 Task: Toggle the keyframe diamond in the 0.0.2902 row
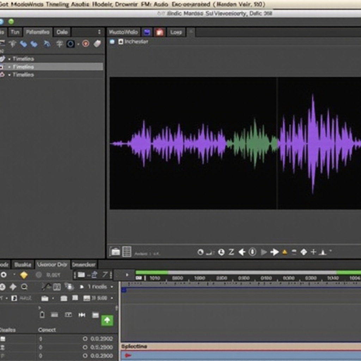pyautogui.click(x=41, y=339)
